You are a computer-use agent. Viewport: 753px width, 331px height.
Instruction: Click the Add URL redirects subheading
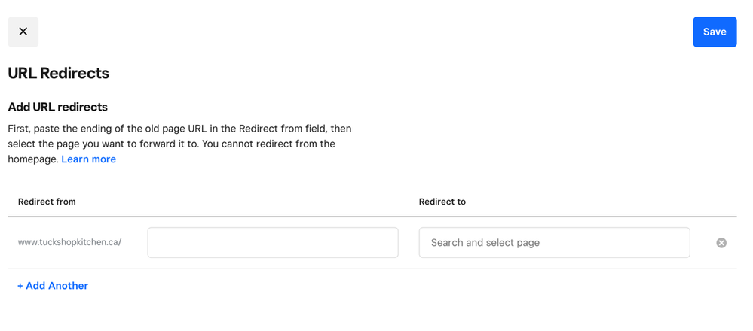coord(57,107)
